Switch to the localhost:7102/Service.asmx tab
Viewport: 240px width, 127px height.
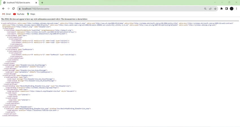tap(19, 3)
